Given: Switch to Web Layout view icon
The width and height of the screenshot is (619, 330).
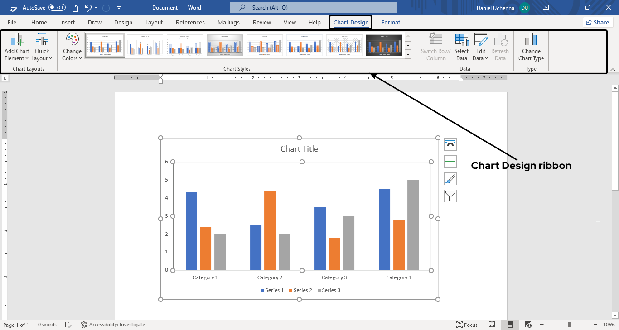Looking at the screenshot, I should (528, 325).
